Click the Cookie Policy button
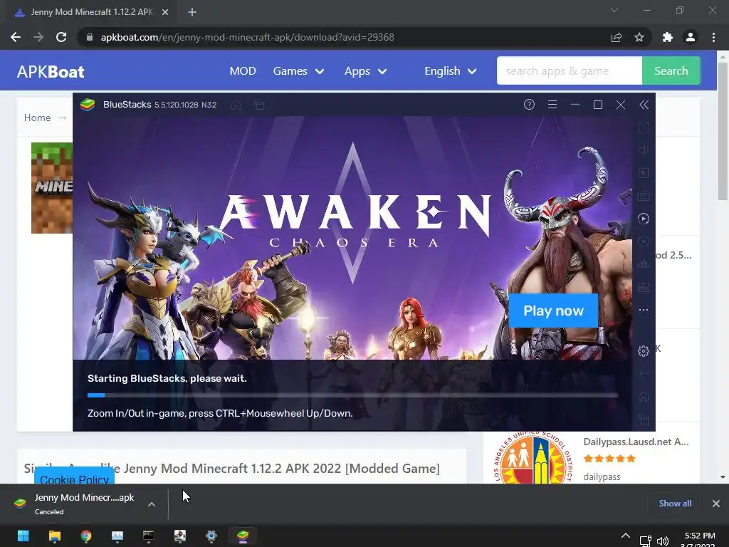 tap(74, 475)
